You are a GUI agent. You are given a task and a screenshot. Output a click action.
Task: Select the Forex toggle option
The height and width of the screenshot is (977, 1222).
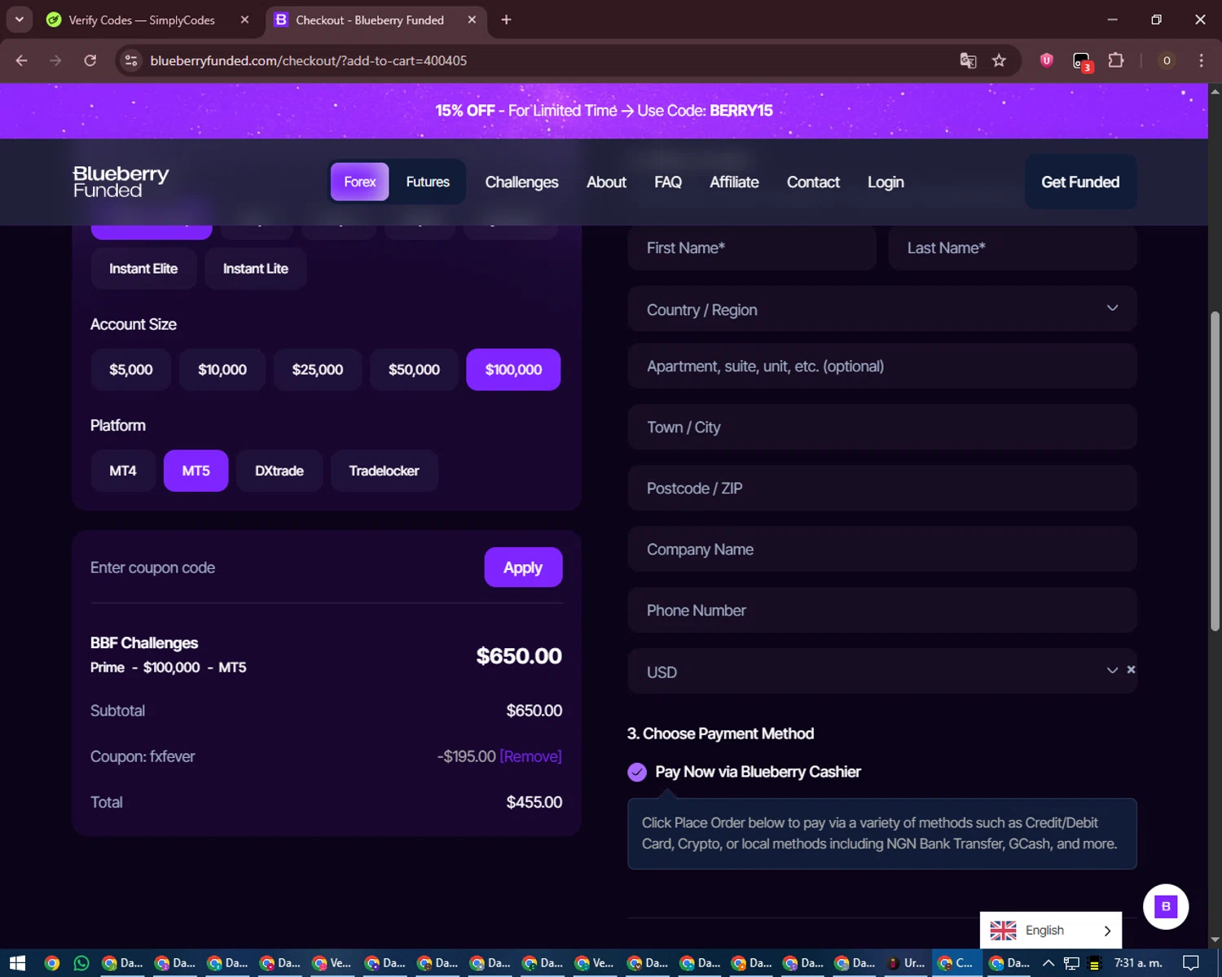coord(359,182)
